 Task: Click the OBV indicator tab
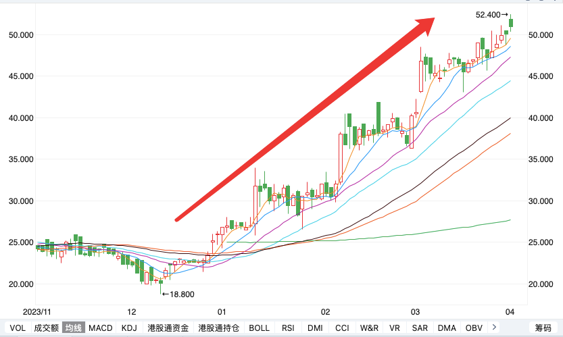click(x=474, y=328)
